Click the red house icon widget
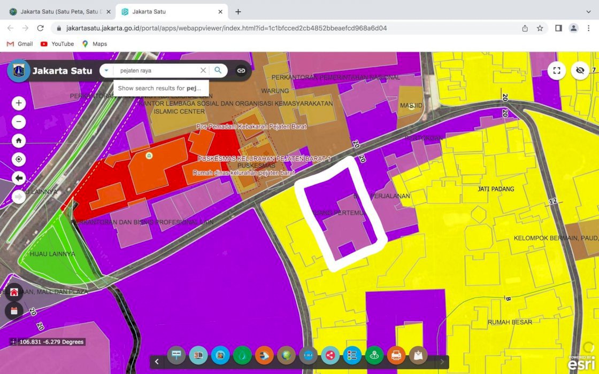 point(14,292)
